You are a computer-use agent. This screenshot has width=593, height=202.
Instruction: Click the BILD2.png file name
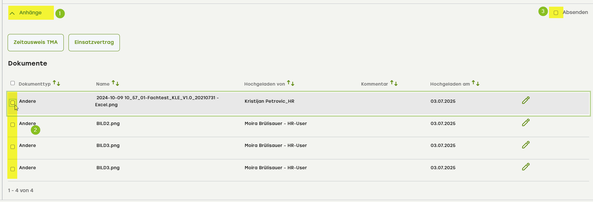pos(108,123)
